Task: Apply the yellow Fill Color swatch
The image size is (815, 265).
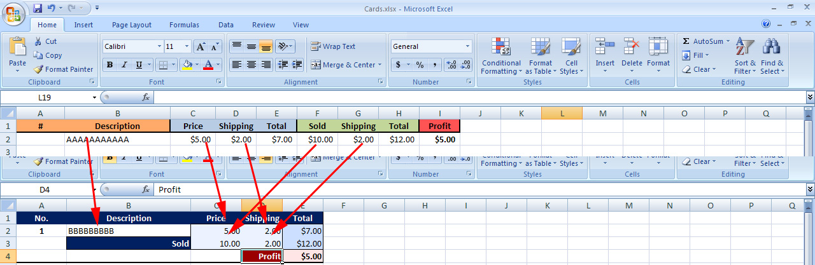Action: (187, 65)
